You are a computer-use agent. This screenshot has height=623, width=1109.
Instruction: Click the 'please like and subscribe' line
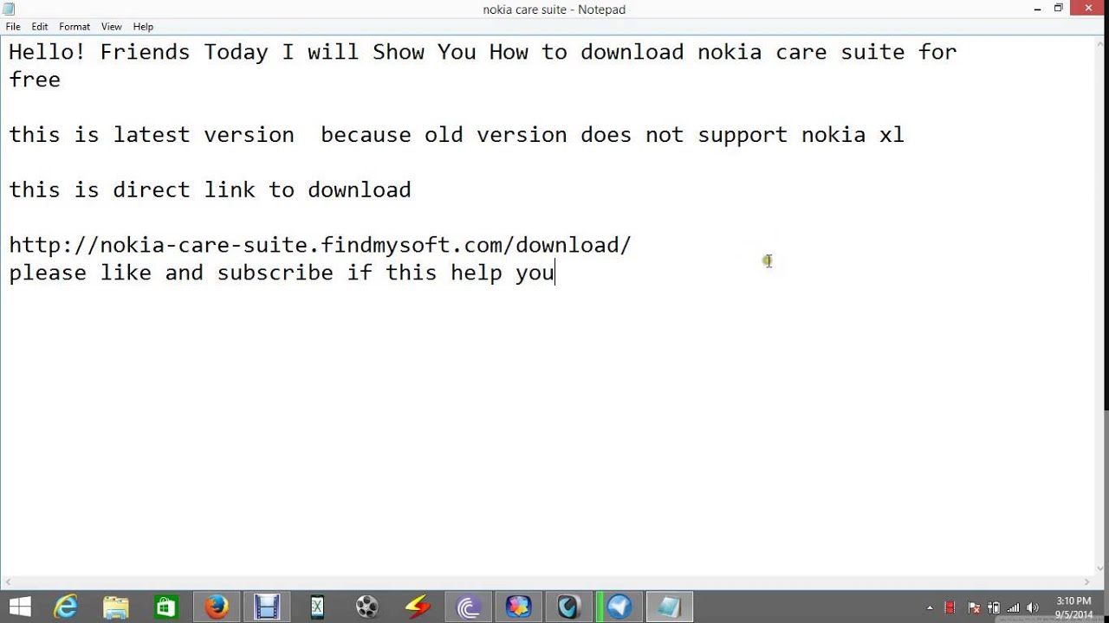coord(282,273)
